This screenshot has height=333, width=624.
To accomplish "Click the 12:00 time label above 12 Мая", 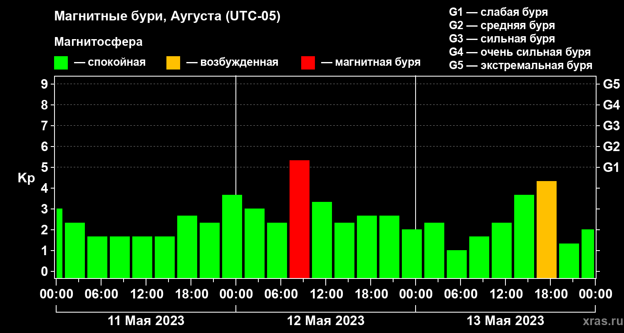I will coord(326,294).
